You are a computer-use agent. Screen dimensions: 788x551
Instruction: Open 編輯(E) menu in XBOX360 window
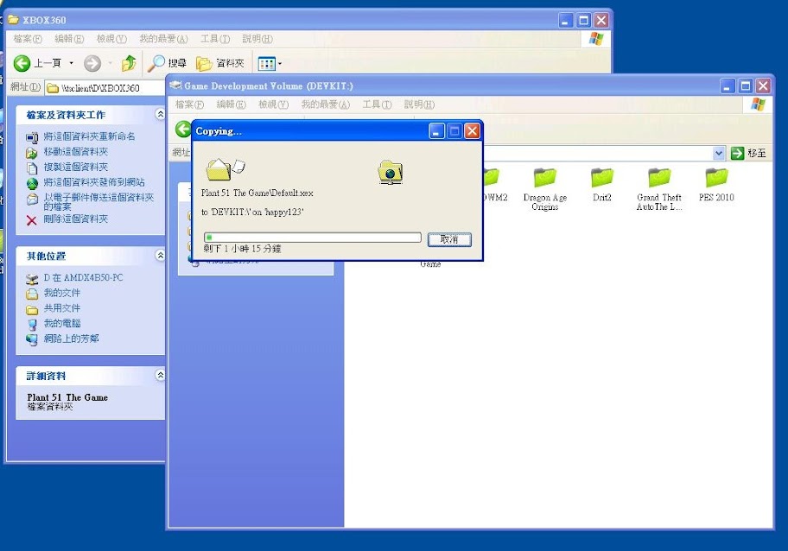pyautogui.click(x=69, y=39)
